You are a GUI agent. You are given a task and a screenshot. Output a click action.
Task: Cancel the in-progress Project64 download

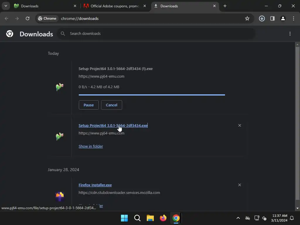[112, 105]
